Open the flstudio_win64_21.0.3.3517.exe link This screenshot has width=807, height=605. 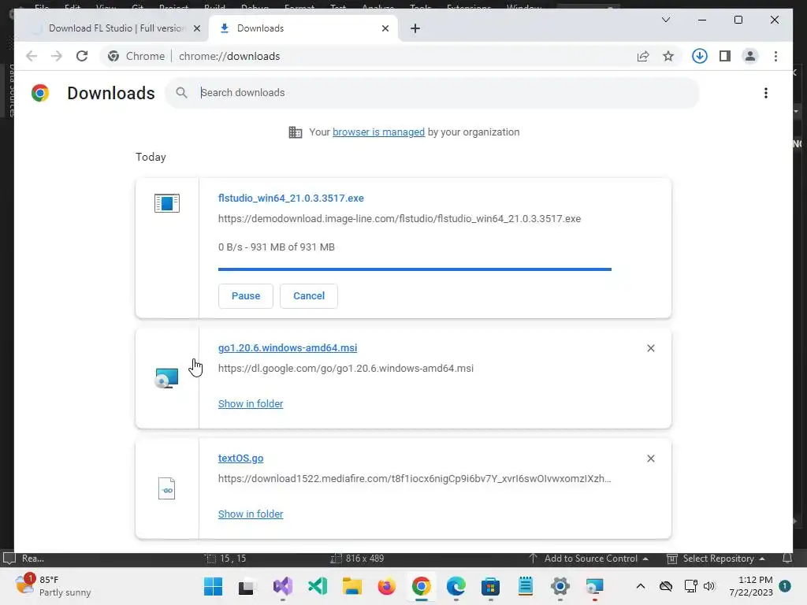(291, 198)
